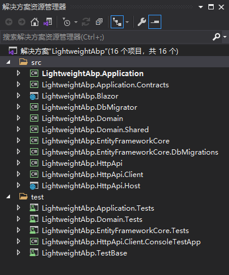Open Properties wrench icon
This screenshot has height=275, width=229.
142,22
